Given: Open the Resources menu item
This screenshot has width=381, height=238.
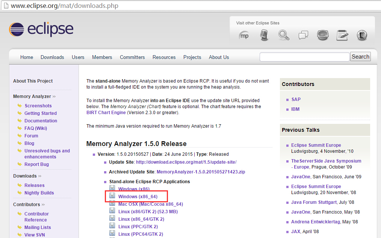Looking at the screenshot, I should click(x=164, y=57).
